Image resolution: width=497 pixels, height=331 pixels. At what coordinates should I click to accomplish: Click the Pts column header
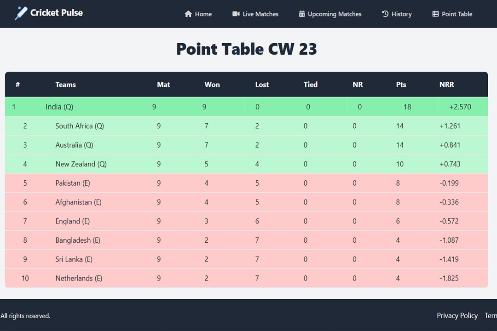click(x=401, y=85)
